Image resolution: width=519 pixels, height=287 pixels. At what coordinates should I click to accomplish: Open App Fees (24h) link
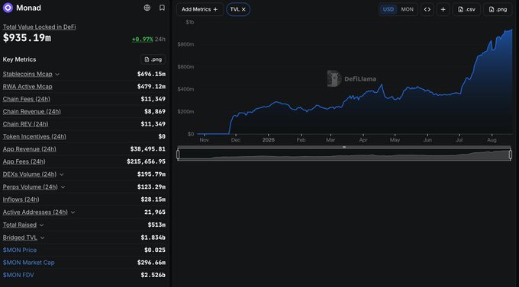24,161
